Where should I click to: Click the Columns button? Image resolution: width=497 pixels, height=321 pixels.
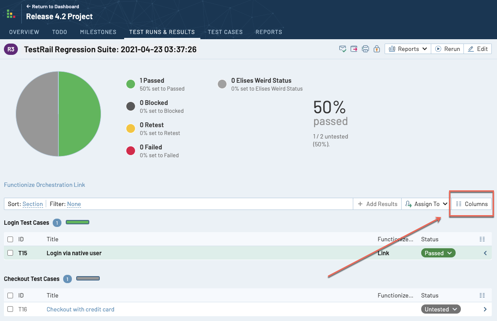pyautogui.click(x=472, y=204)
